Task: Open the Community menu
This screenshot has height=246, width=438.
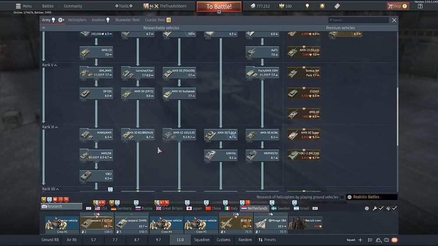Action: point(73,6)
